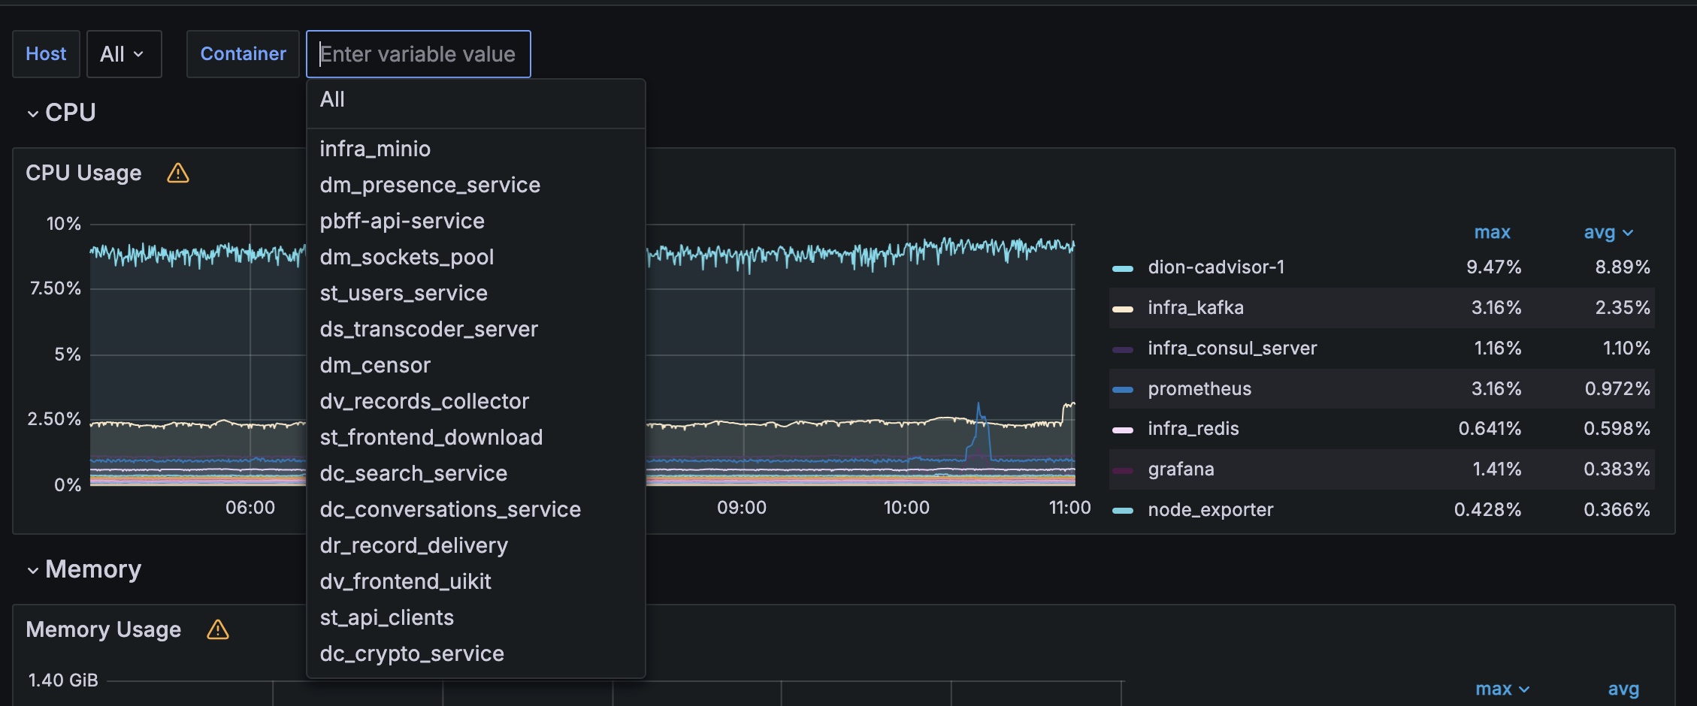The height and width of the screenshot is (706, 1697).
Task: Click prometheus legend color swatch
Action: (x=1123, y=390)
